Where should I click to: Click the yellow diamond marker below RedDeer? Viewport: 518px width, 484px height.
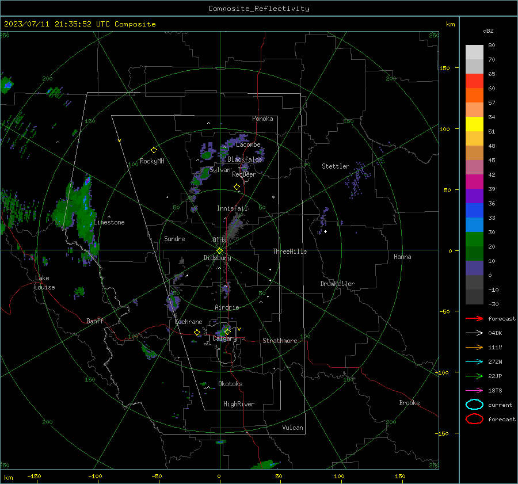tap(237, 187)
